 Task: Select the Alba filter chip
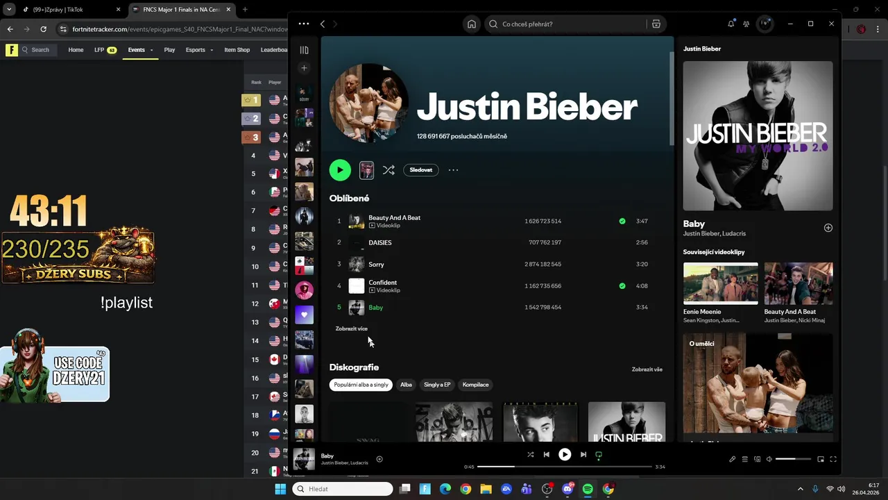[406, 385]
